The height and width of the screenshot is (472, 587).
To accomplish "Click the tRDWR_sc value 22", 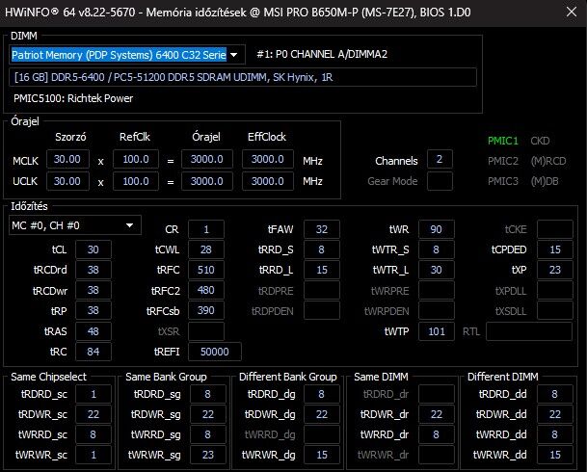I will (x=93, y=414).
